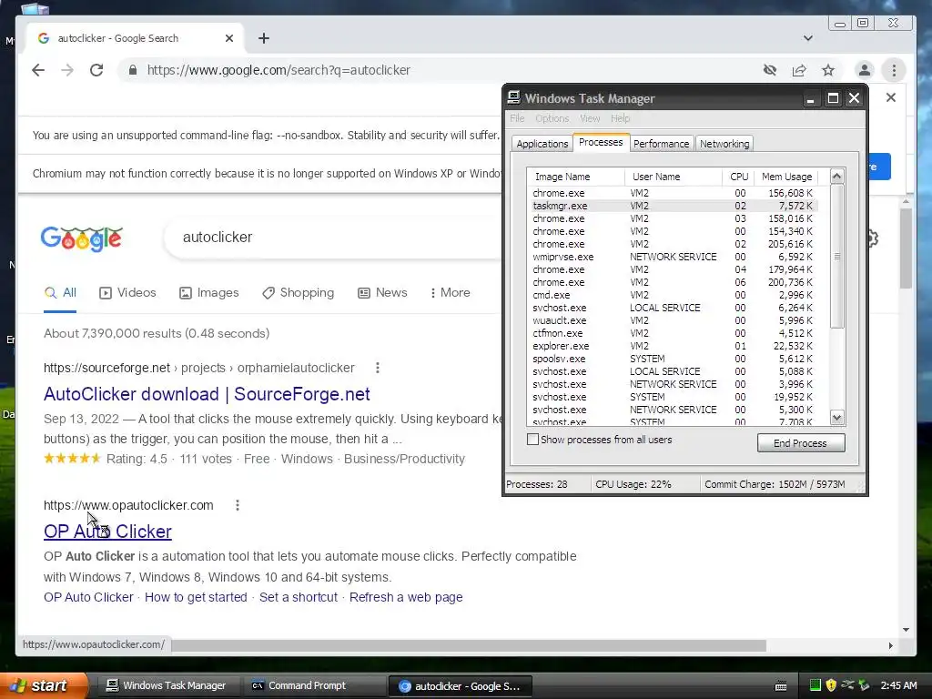Switch to the Networking tab
Screen dimensions: 932x699
(x=724, y=144)
